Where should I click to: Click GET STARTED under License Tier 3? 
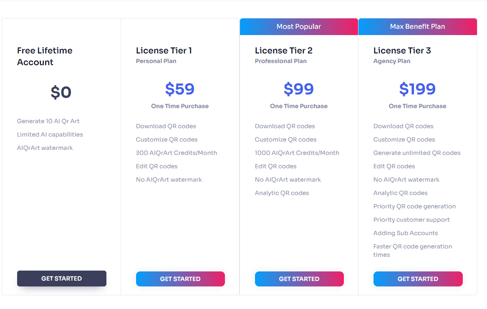[418, 279]
